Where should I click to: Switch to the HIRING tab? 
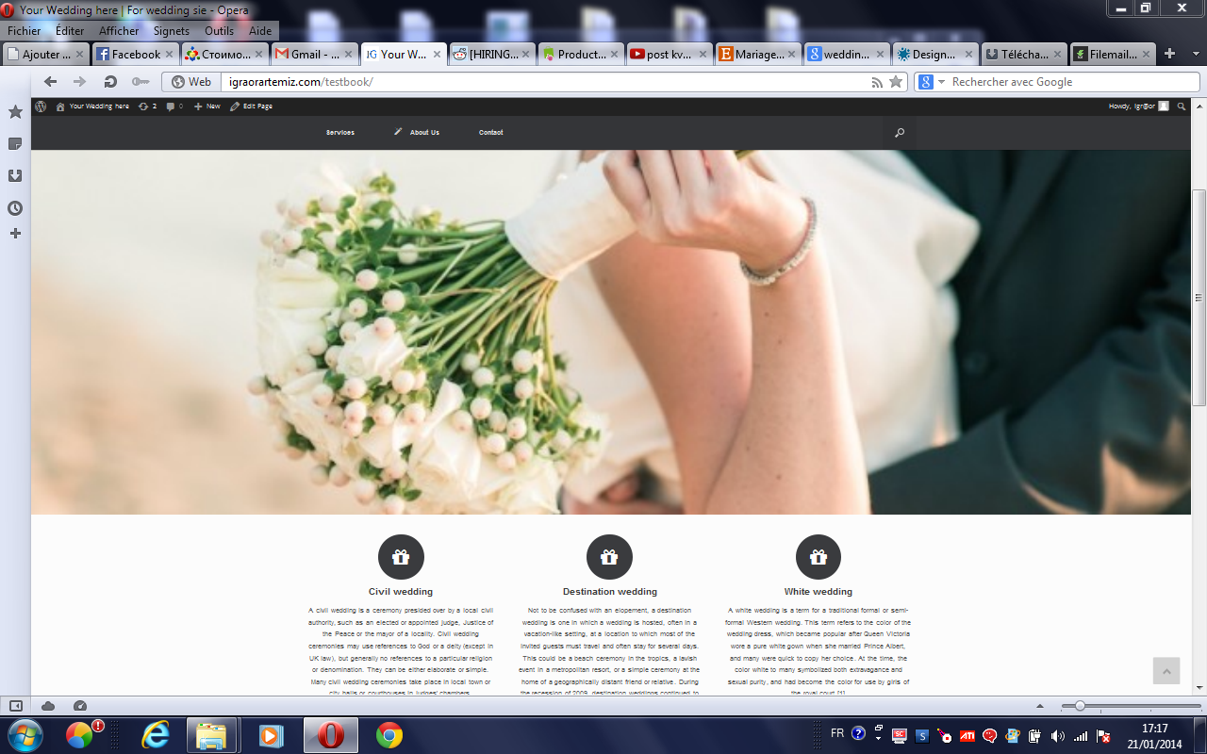click(x=491, y=55)
